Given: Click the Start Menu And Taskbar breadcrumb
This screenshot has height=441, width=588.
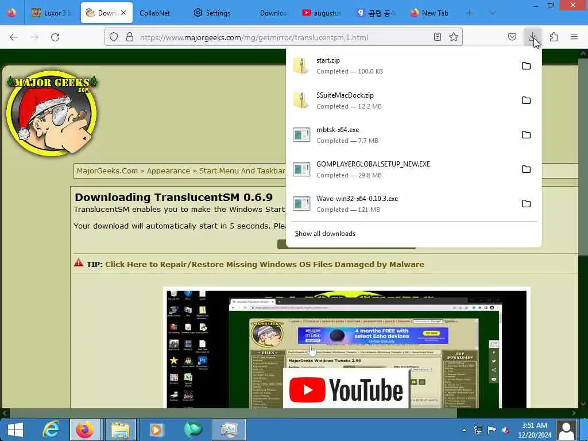Looking at the screenshot, I should click(242, 171).
